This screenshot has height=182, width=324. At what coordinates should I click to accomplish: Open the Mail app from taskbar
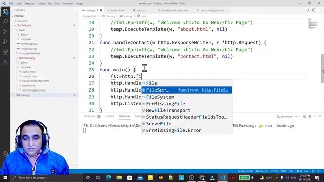[140, 177]
